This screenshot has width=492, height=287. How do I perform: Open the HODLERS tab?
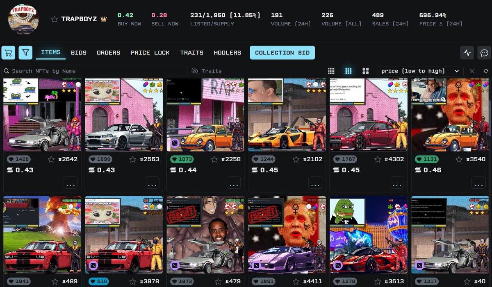(x=227, y=53)
